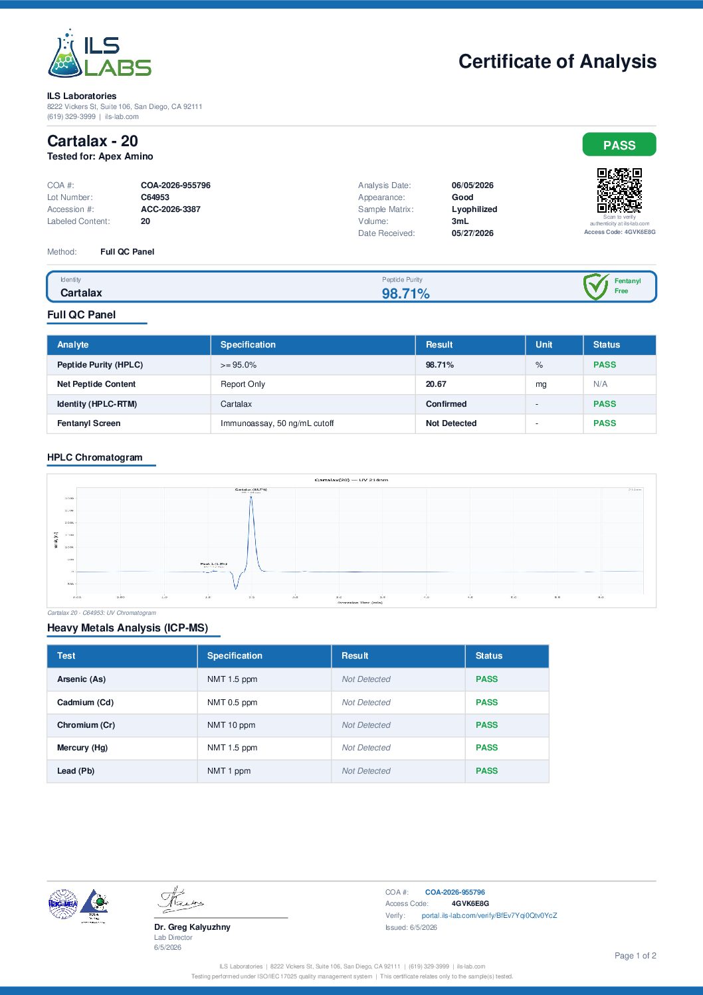
Task: Click the "Identity (HPLC-RTM)" row label
Action: [x=97, y=404]
